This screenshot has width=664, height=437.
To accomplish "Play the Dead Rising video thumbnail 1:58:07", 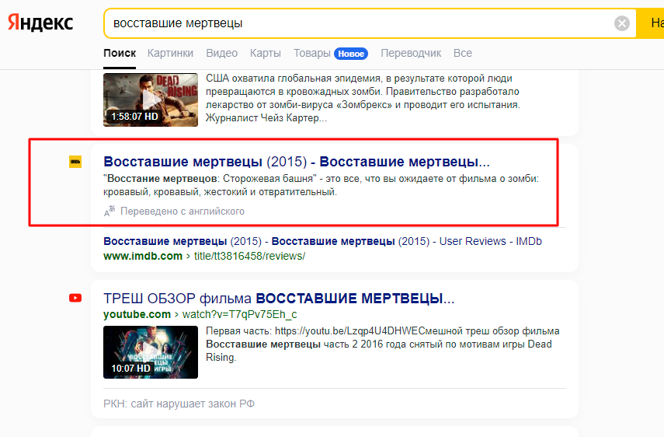I will point(151,100).
